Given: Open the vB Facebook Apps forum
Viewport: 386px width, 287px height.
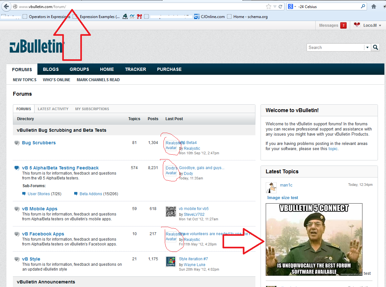Looking at the screenshot, I should pyautogui.click(x=43, y=234).
